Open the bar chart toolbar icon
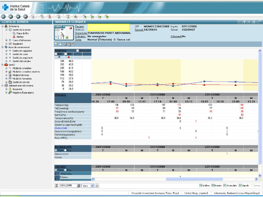The image size is (263, 197). click(76, 17)
